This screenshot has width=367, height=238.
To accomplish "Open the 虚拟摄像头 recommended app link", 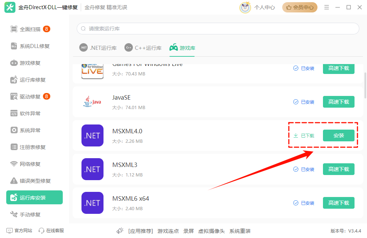I will (211, 231).
